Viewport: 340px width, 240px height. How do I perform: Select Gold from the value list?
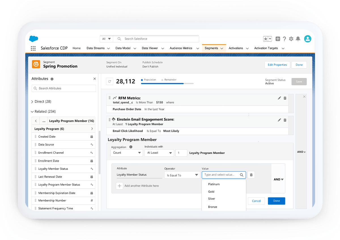tap(211, 192)
